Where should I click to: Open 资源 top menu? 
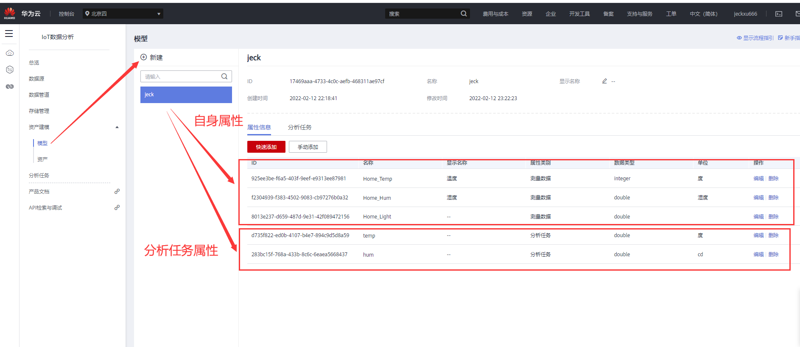(x=527, y=14)
